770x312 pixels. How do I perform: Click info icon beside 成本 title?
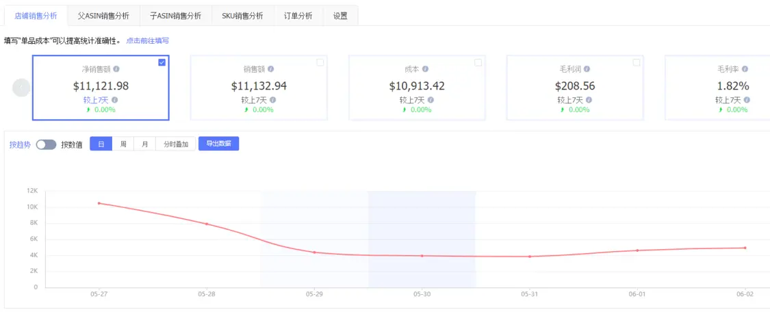(x=425, y=69)
